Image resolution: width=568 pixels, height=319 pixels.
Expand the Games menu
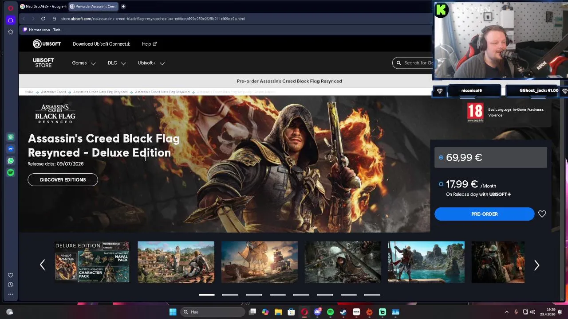(x=84, y=63)
